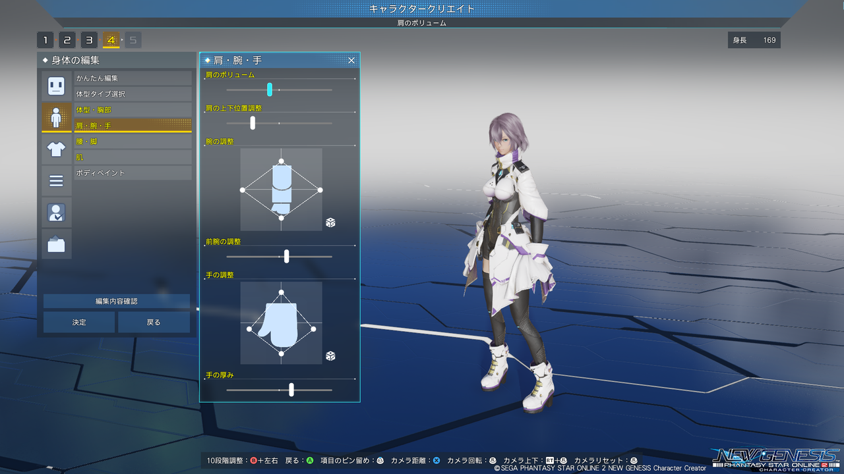This screenshot has width=844, height=474.
Task: Randomize 手の調整 with its dice icon
Action: coord(330,356)
